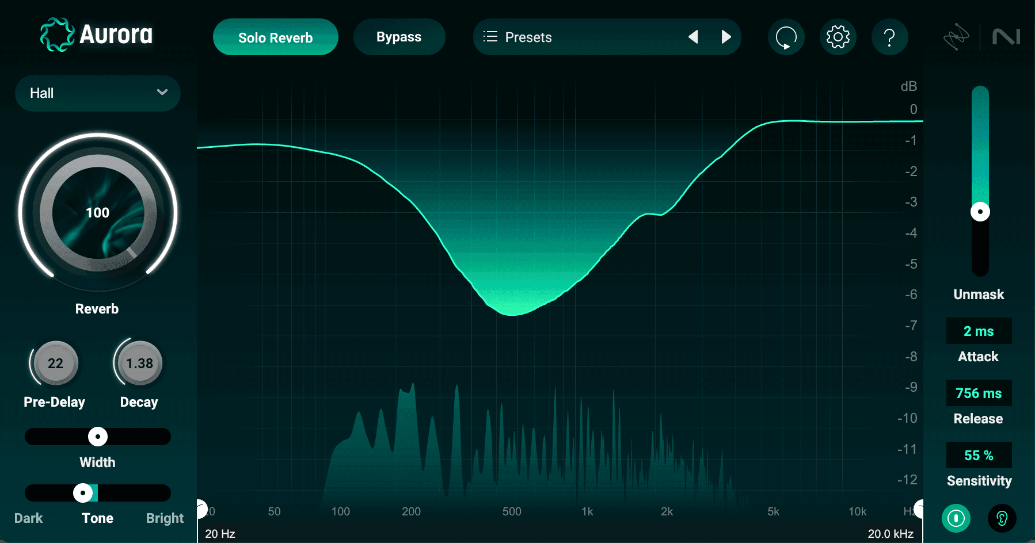Click the Attack value 2 ms
1035x543 pixels.
[x=979, y=331]
